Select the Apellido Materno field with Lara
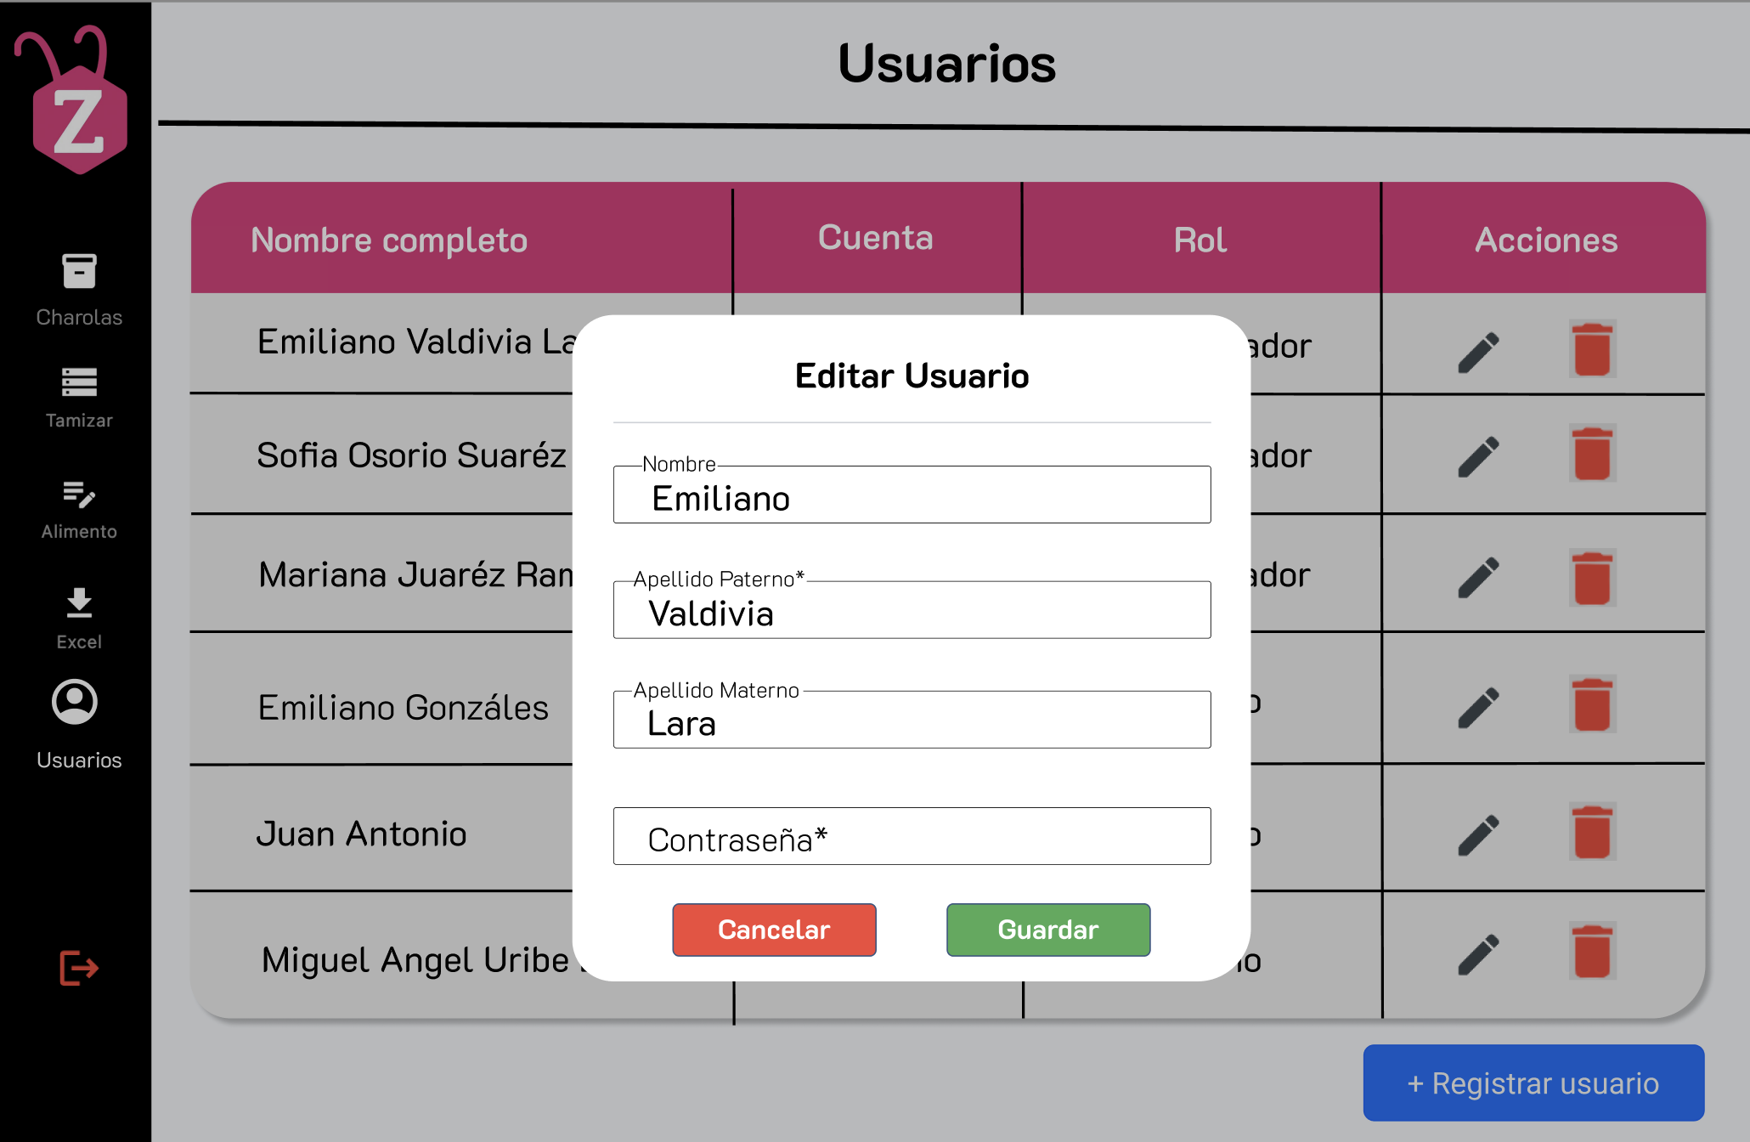 (912, 720)
